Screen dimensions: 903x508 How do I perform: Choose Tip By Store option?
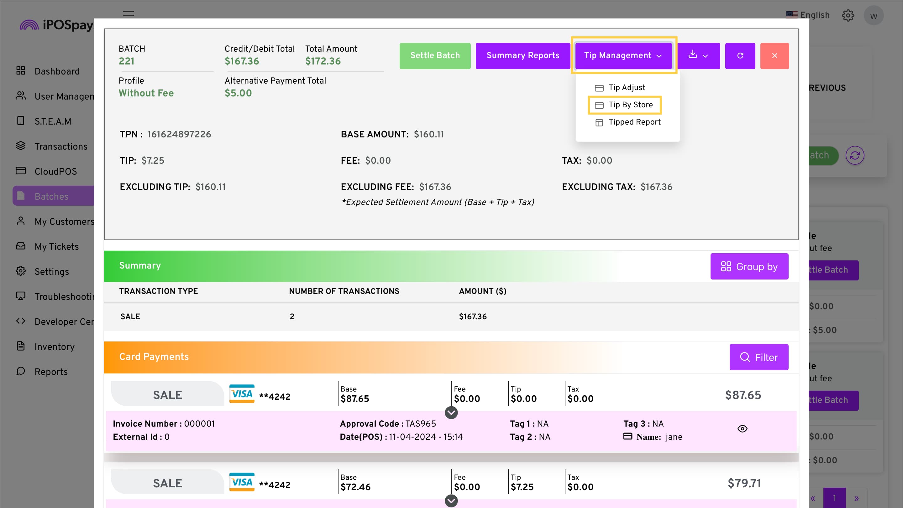[624, 105]
